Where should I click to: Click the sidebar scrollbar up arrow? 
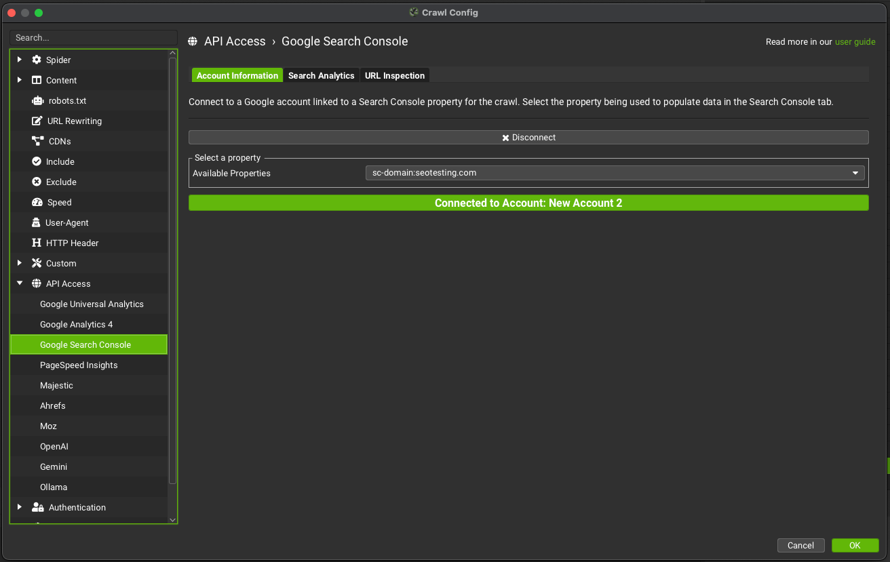(x=172, y=54)
